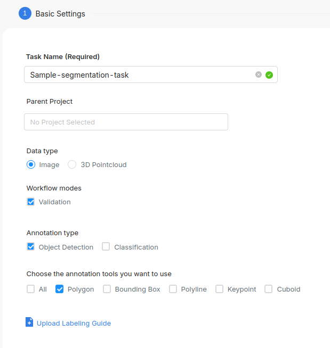Uncheck the Object Detection annotation type
The height and width of the screenshot is (348, 330).
[x=31, y=247]
